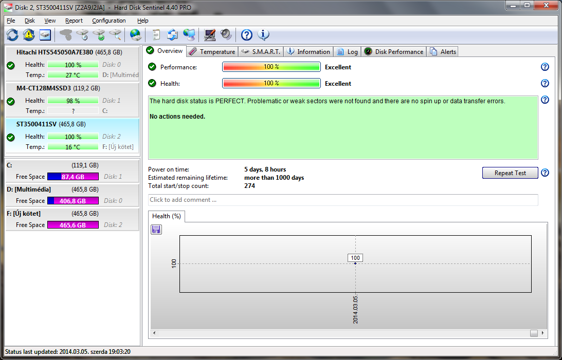
Task: Select the ST3500411SV disk entry
Action: point(72,135)
